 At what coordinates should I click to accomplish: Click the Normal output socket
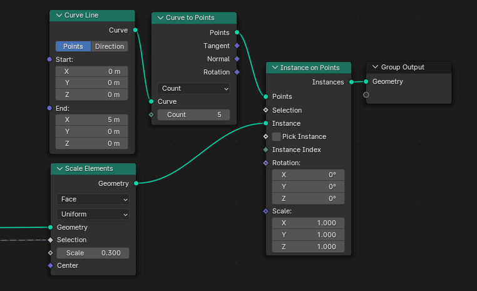[x=237, y=59]
